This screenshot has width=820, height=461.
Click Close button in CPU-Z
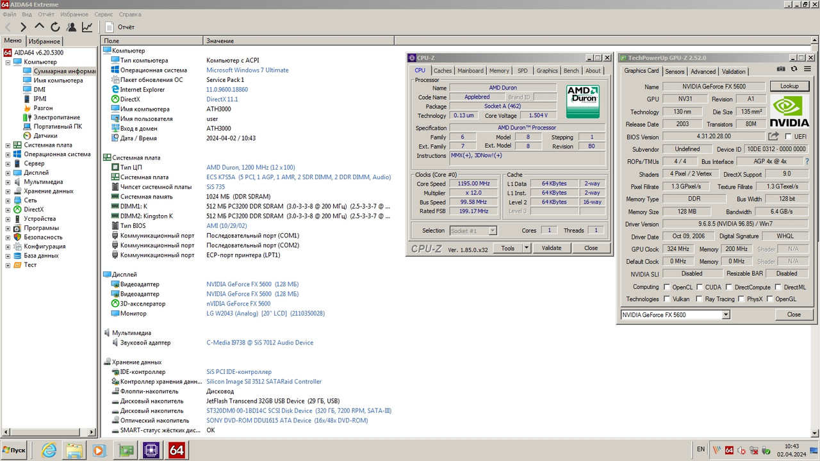coord(591,248)
